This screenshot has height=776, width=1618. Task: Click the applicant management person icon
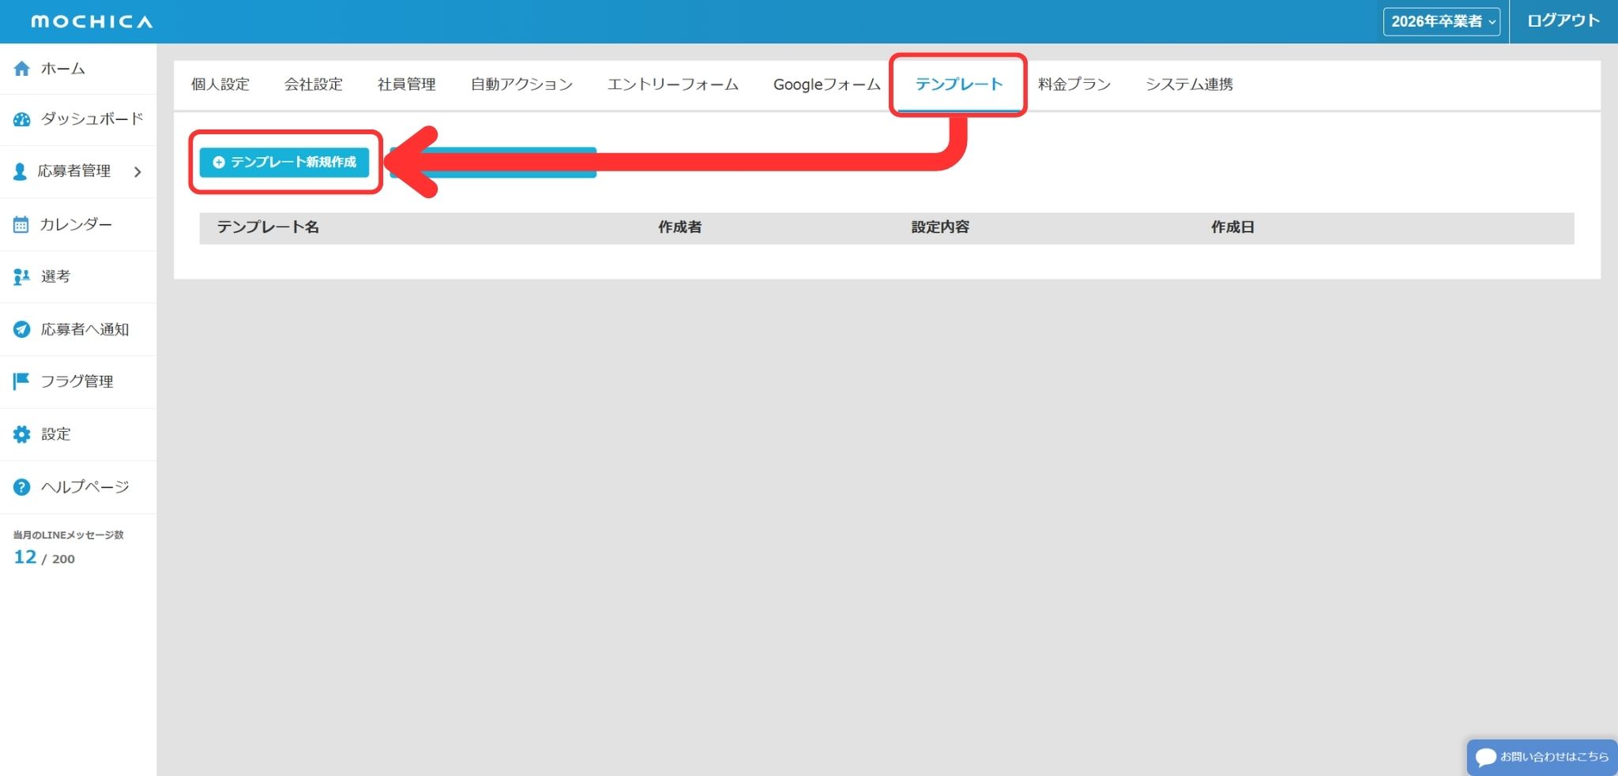pyautogui.click(x=21, y=171)
